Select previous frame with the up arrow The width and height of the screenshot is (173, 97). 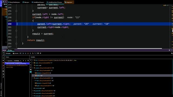coord(23,61)
